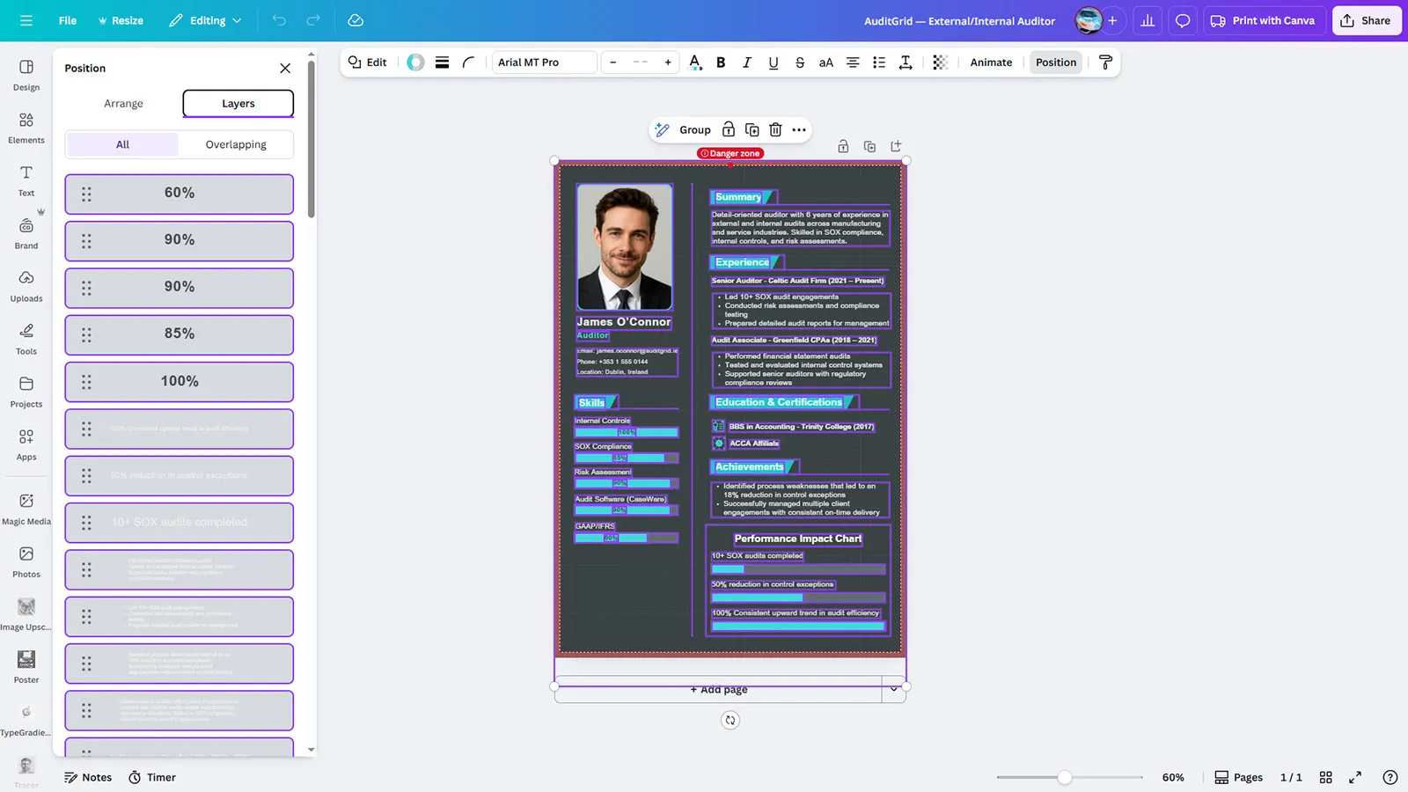Toggle strikethrough text formatting
Viewport: 1408px width, 792px height.
point(800,62)
